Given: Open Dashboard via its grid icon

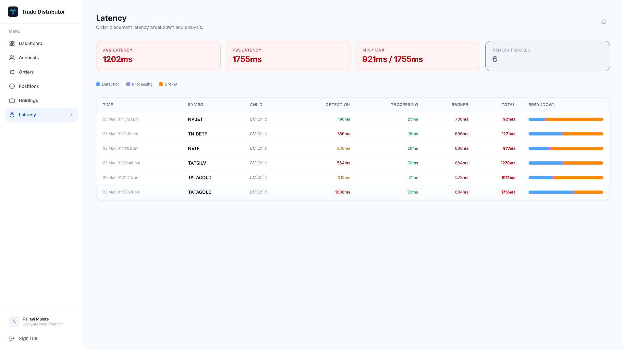Looking at the screenshot, I should pyautogui.click(x=12, y=43).
